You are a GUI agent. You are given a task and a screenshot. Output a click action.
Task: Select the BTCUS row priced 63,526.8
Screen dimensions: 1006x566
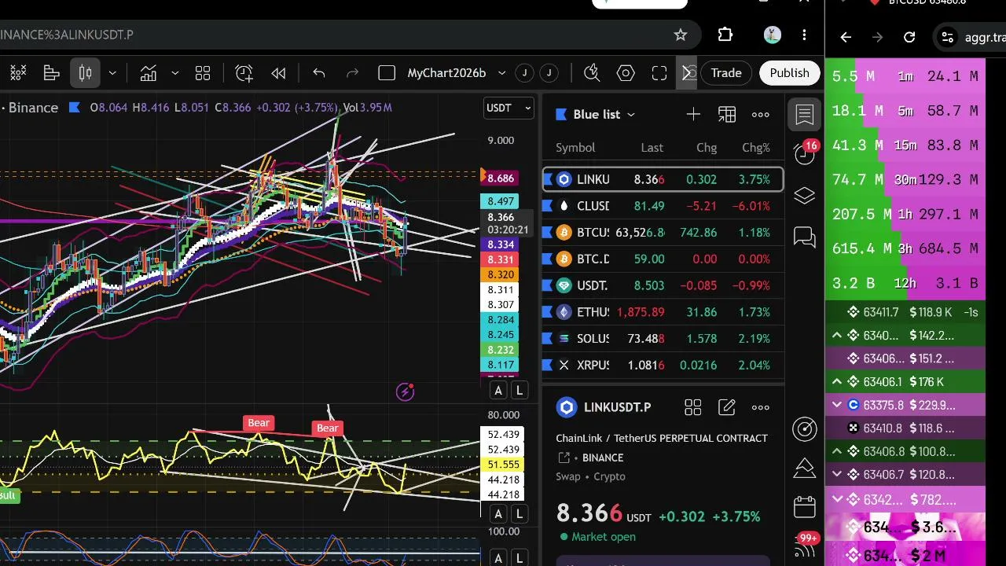[663, 233]
